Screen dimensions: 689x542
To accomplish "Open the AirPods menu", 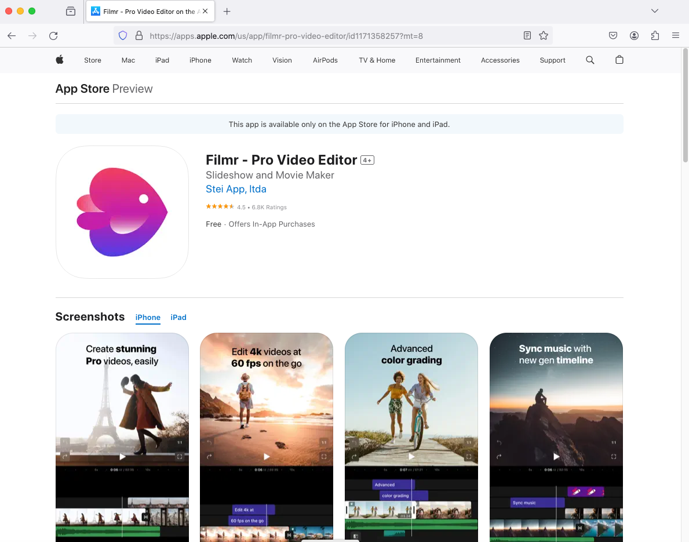I will pyautogui.click(x=325, y=60).
